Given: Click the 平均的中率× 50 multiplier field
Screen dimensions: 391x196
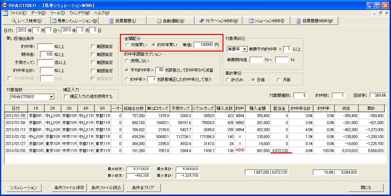Looking at the screenshot, I should coord(160,70).
